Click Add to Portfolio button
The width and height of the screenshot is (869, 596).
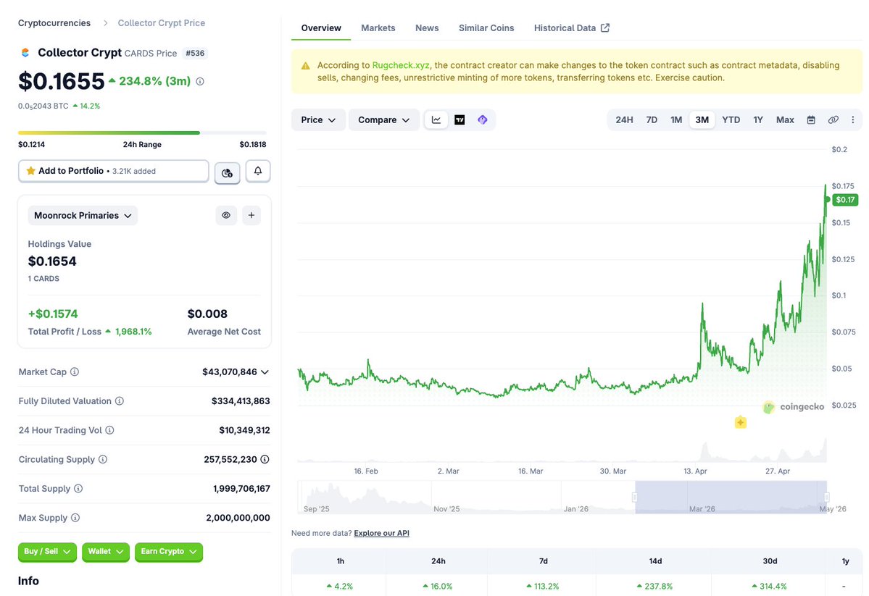click(x=114, y=171)
